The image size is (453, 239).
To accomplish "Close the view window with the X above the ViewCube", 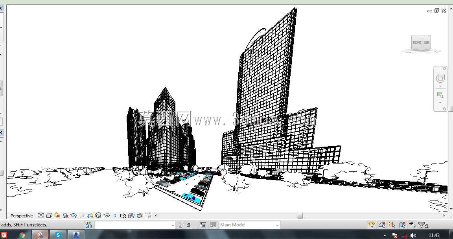I will click(x=444, y=11).
